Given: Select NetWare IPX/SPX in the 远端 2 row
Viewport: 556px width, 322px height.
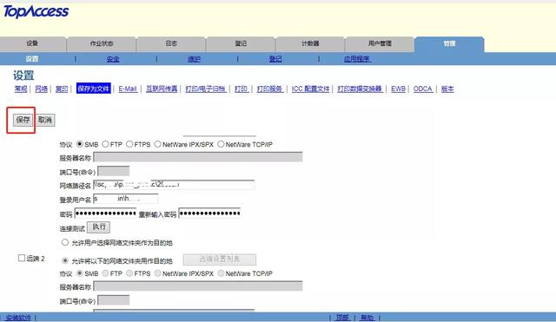Looking at the screenshot, I should point(158,273).
